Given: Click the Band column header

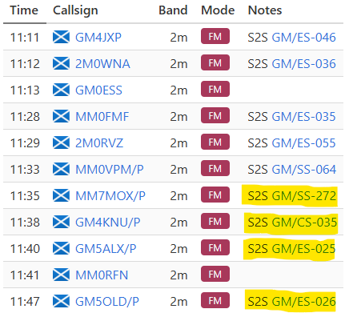Looking at the screenshot, I should [x=173, y=10].
